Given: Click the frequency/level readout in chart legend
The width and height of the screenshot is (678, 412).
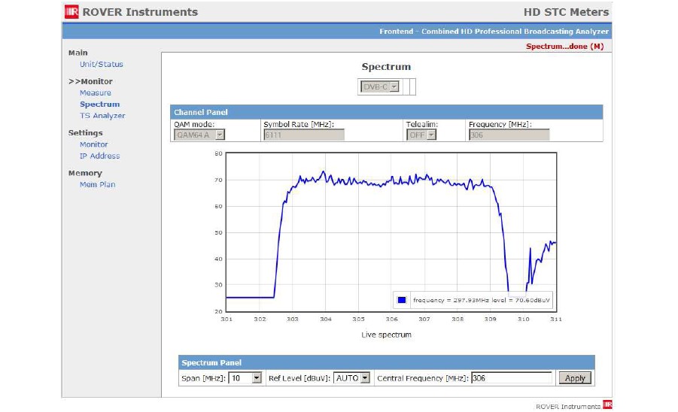Looking at the screenshot, I should click(482, 300).
